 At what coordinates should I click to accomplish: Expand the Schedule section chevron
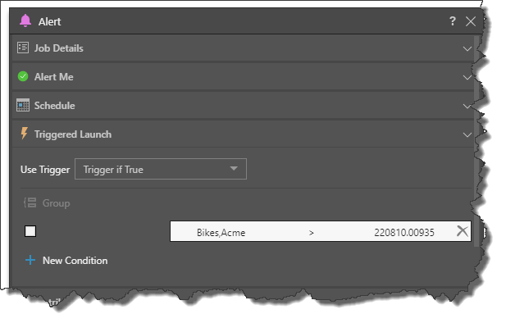click(467, 106)
